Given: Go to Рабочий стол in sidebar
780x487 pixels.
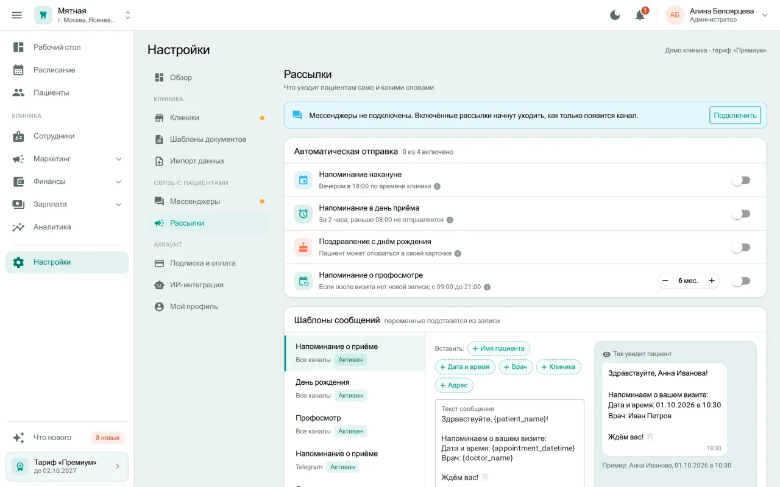Looking at the screenshot, I should click(x=67, y=47).
